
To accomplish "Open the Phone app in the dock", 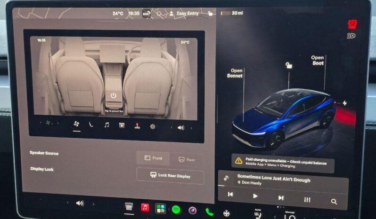I will coord(209,212).
